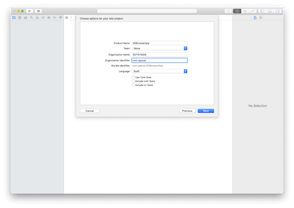294x208 pixels.
Task: Toggle the inspectors panel visibility
Action: coord(277,11)
